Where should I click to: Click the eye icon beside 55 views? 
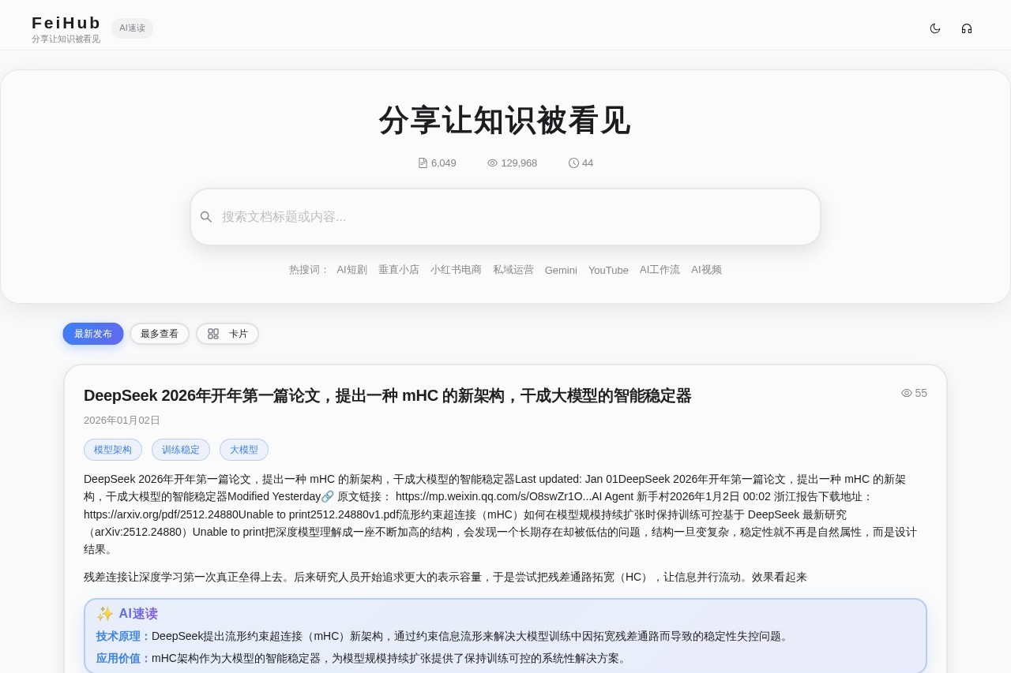(x=907, y=393)
